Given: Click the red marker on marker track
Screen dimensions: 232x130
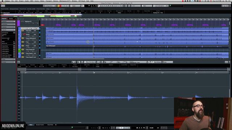Looking at the screenshot, I should (42, 25).
